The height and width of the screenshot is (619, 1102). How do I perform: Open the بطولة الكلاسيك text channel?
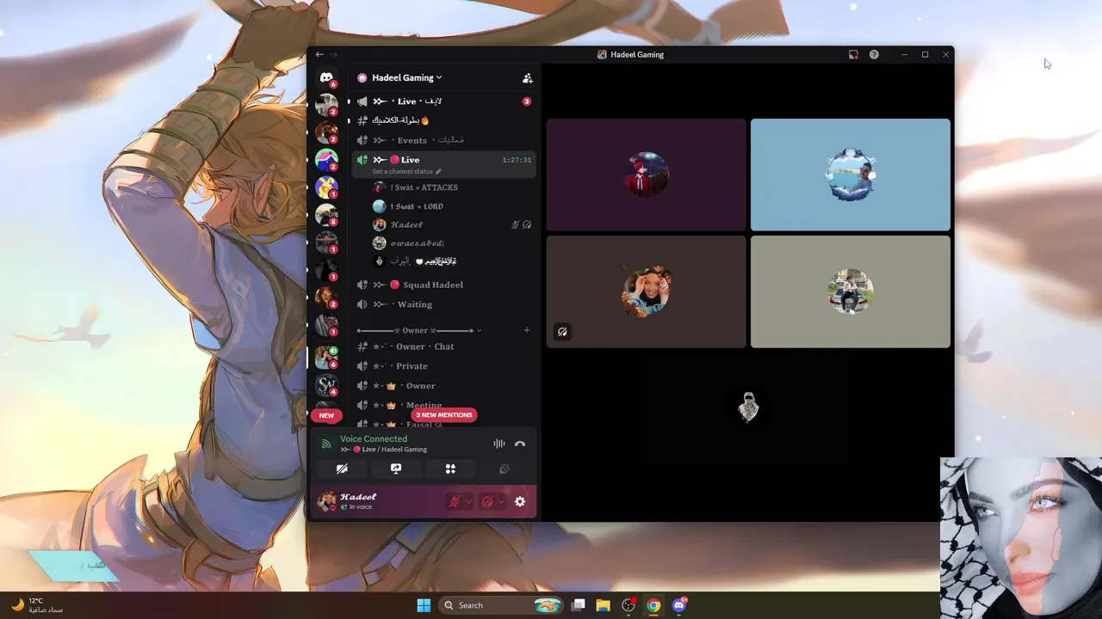pos(443,120)
